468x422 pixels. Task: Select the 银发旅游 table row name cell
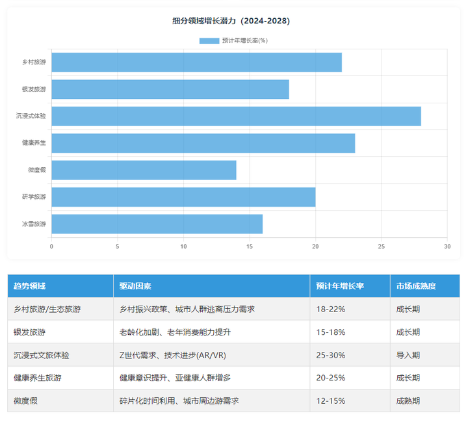pyautogui.click(x=60, y=332)
